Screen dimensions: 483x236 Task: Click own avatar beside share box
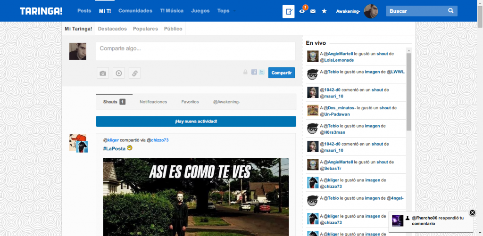(x=78, y=51)
